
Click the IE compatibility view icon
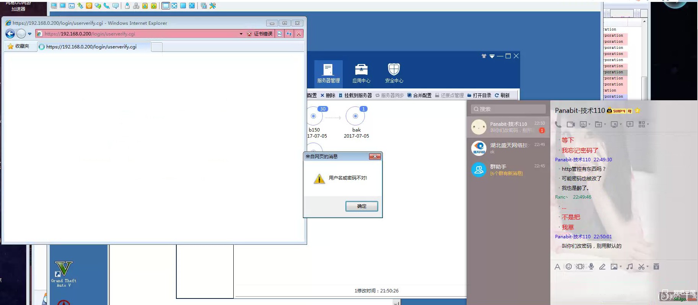click(x=280, y=34)
